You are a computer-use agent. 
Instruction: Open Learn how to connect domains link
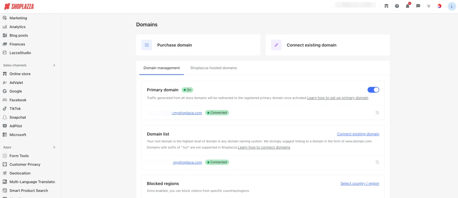264,147
